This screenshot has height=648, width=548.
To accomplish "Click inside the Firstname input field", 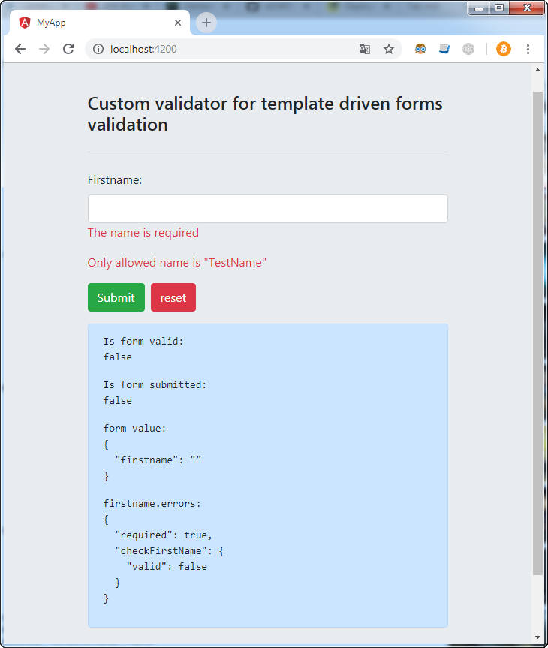I will (x=267, y=208).
